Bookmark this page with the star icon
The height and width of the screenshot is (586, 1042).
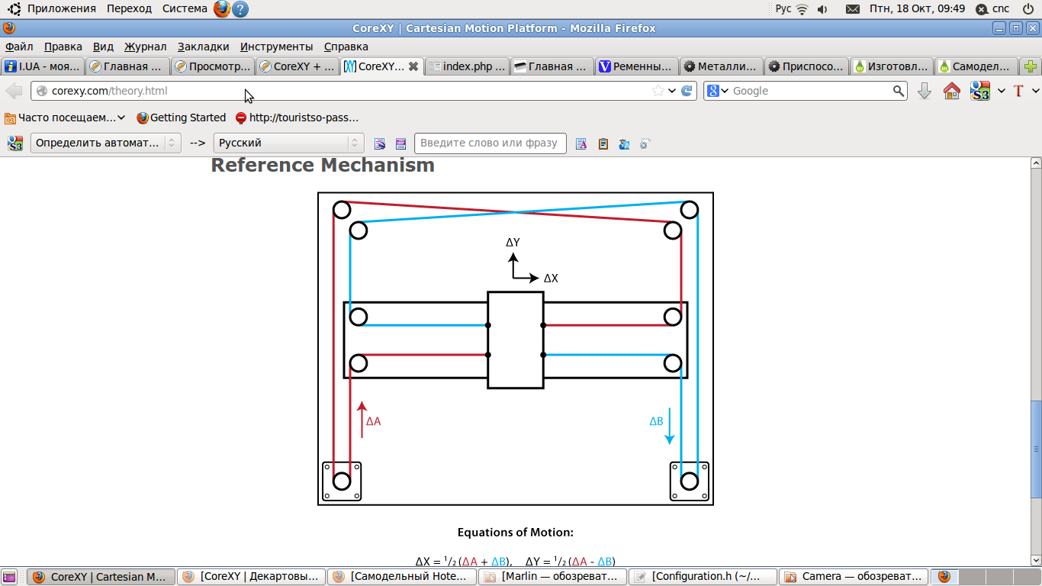coord(658,91)
